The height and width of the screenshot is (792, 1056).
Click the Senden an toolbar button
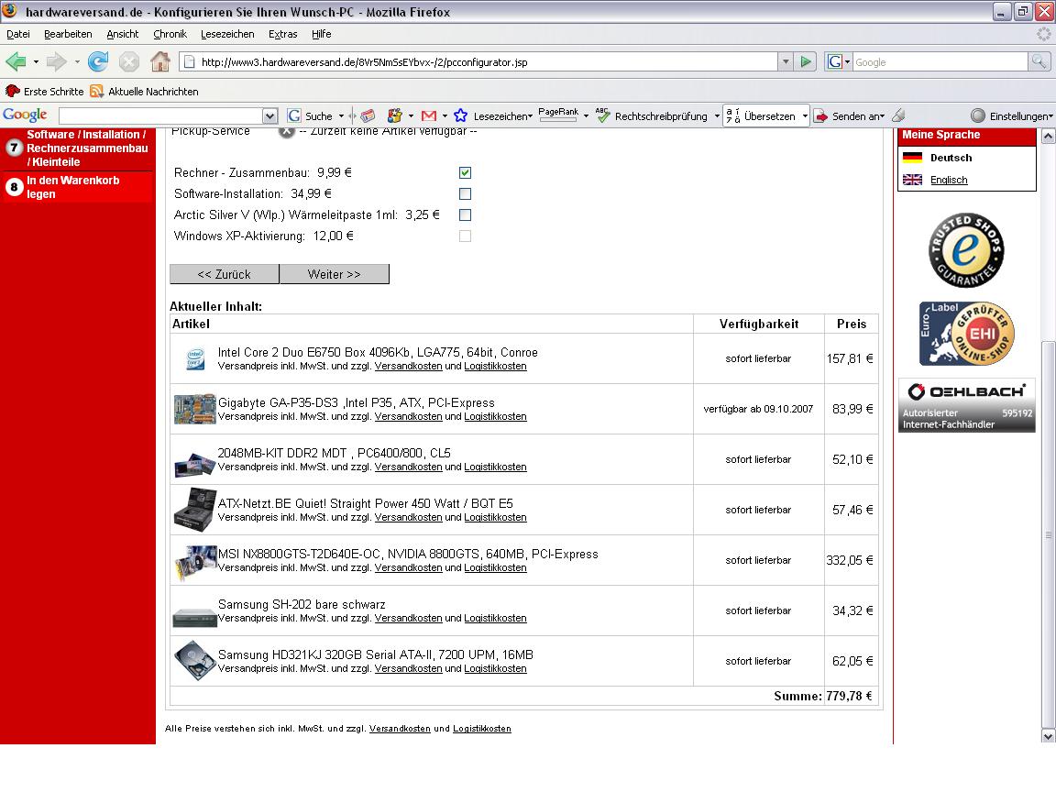[849, 115]
